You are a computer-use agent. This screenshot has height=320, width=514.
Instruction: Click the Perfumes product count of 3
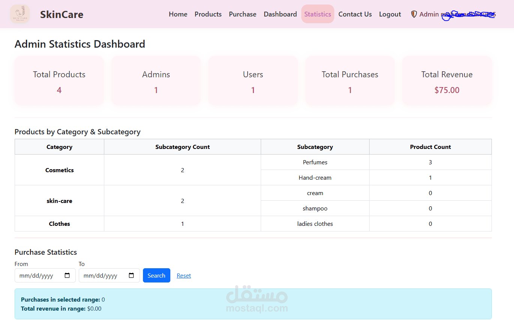tap(430, 162)
